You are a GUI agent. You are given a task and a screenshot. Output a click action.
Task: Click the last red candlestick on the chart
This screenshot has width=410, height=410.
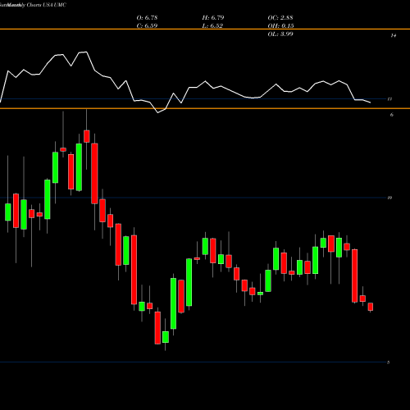point(371,307)
